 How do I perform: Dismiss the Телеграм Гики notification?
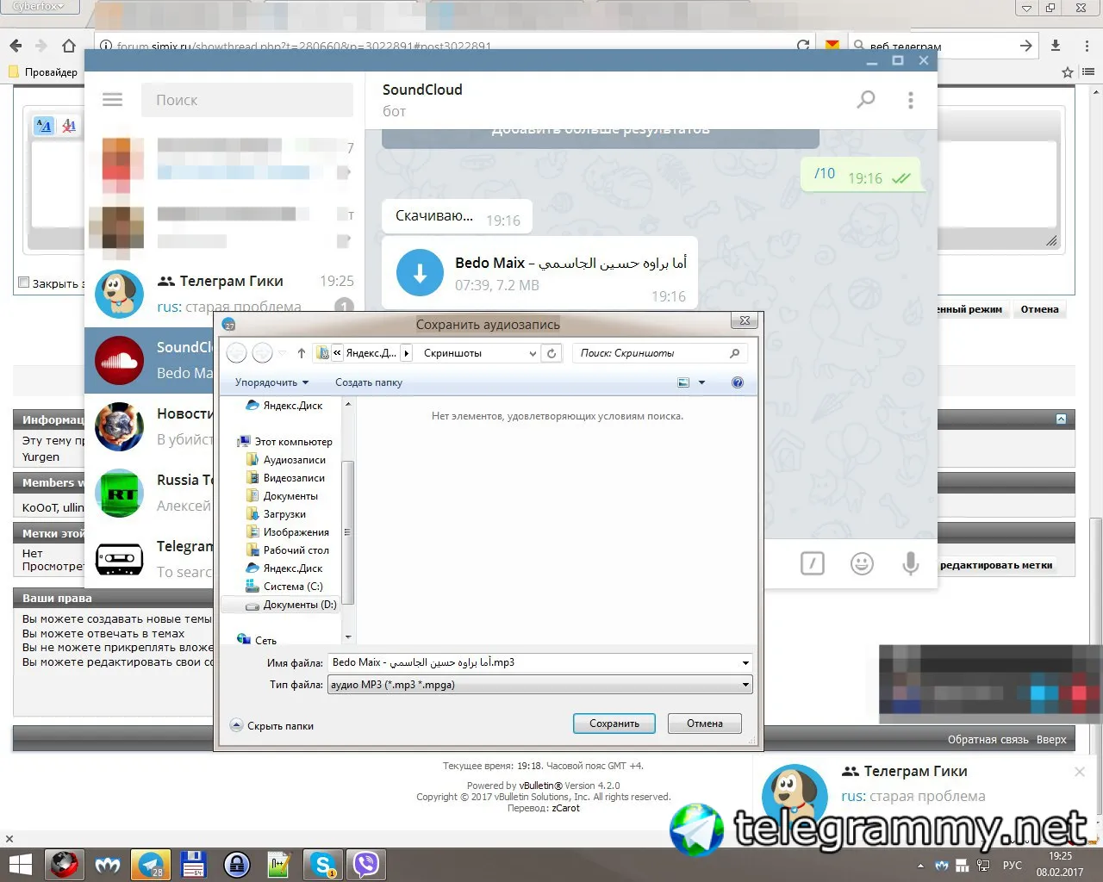(x=1080, y=772)
